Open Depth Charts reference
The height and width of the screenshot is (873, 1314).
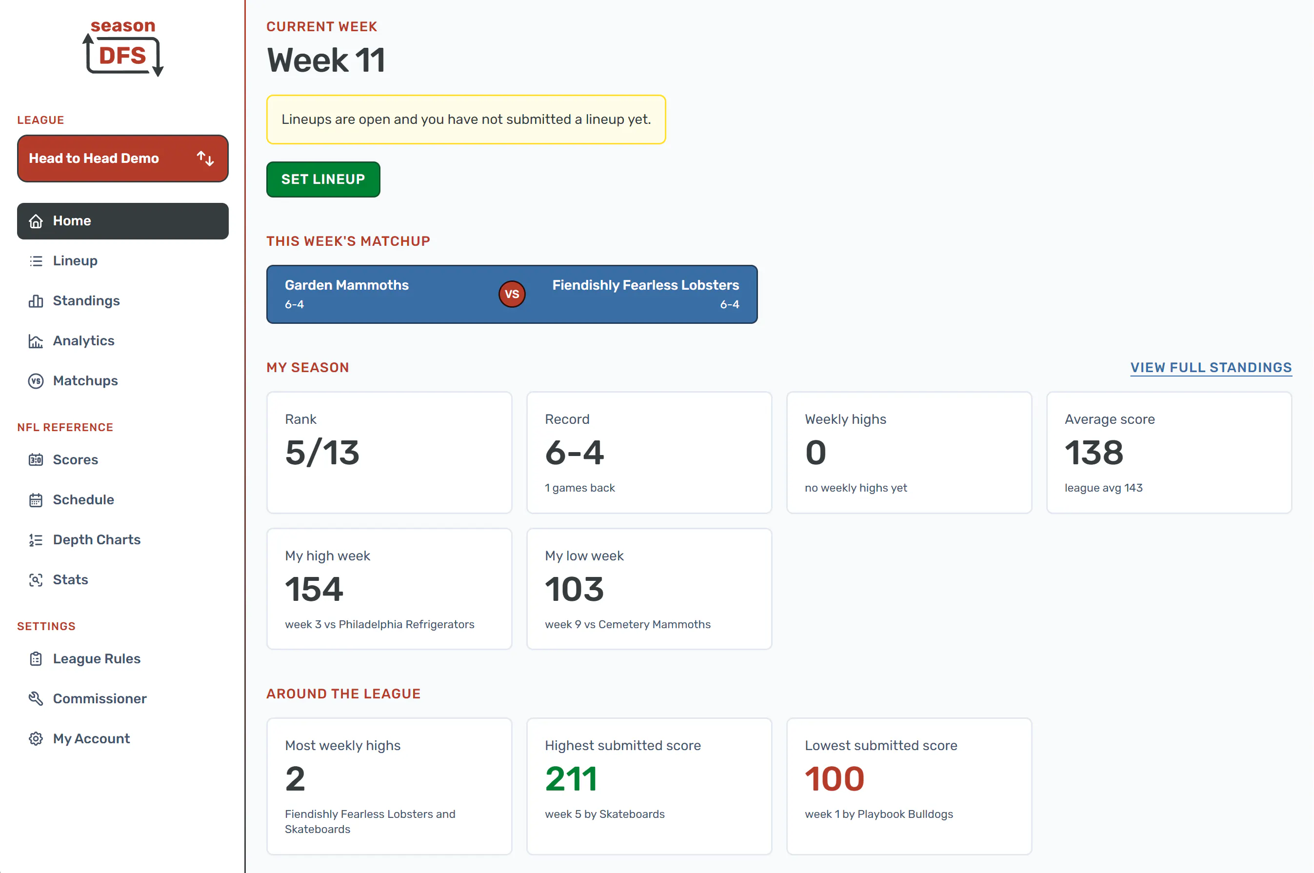pos(122,540)
